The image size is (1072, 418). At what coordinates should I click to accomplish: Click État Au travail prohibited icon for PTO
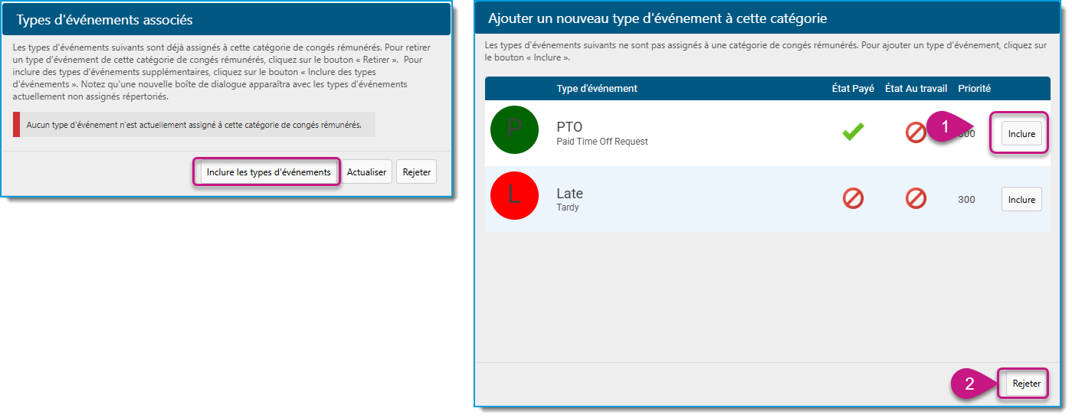pyautogui.click(x=916, y=133)
